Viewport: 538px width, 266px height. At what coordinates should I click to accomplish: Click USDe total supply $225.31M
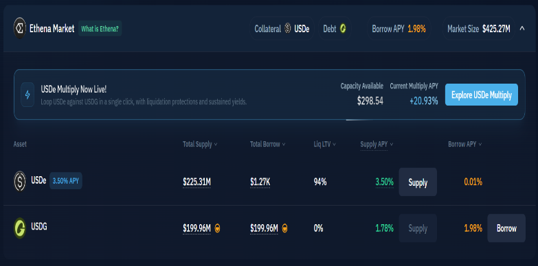coord(197,182)
